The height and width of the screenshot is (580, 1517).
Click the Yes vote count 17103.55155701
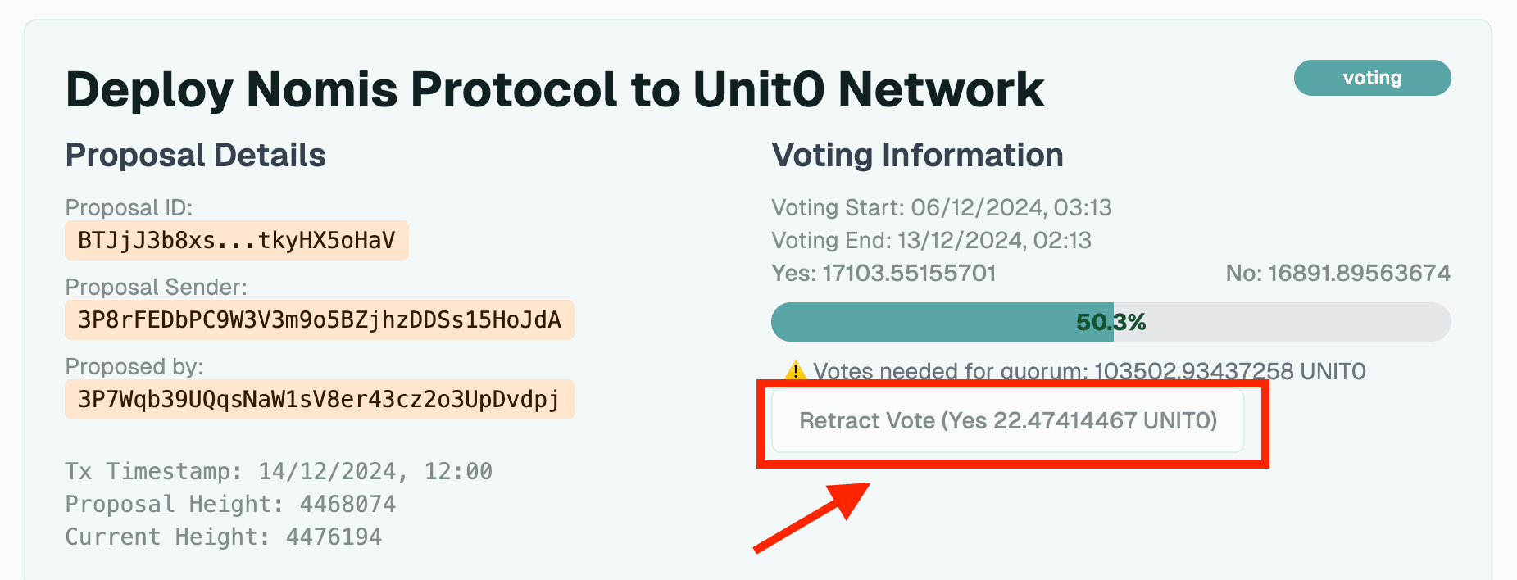point(884,273)
